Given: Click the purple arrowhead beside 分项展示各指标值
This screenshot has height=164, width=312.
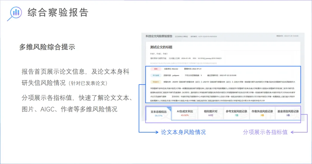Looking at the screenshot, I should click(x=292, y=132).
